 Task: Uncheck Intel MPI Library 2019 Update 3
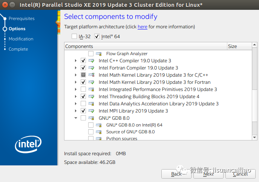point(83,111)
